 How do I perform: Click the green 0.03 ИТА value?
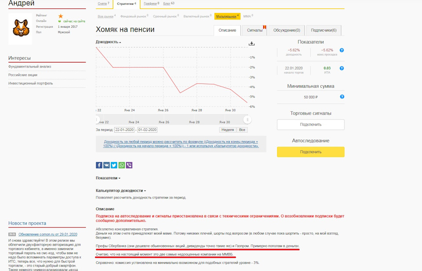pyautogui.click(x=327, y=68)
